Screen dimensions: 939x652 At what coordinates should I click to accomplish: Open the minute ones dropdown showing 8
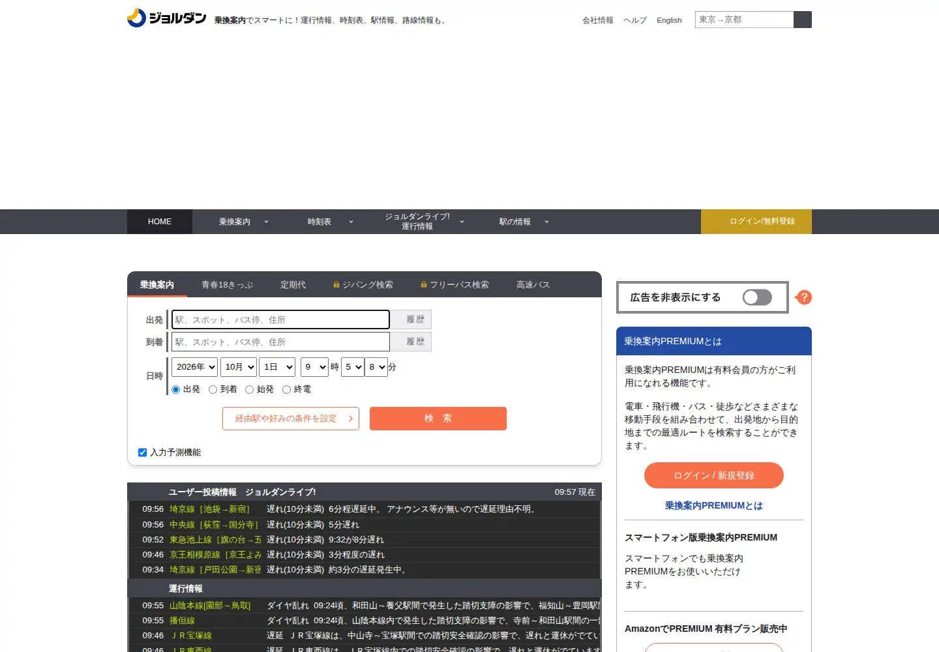click(376, 367)
